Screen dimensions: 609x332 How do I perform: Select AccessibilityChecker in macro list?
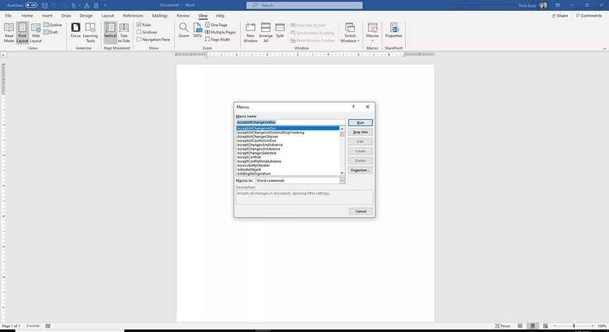[x=253, y=165]
